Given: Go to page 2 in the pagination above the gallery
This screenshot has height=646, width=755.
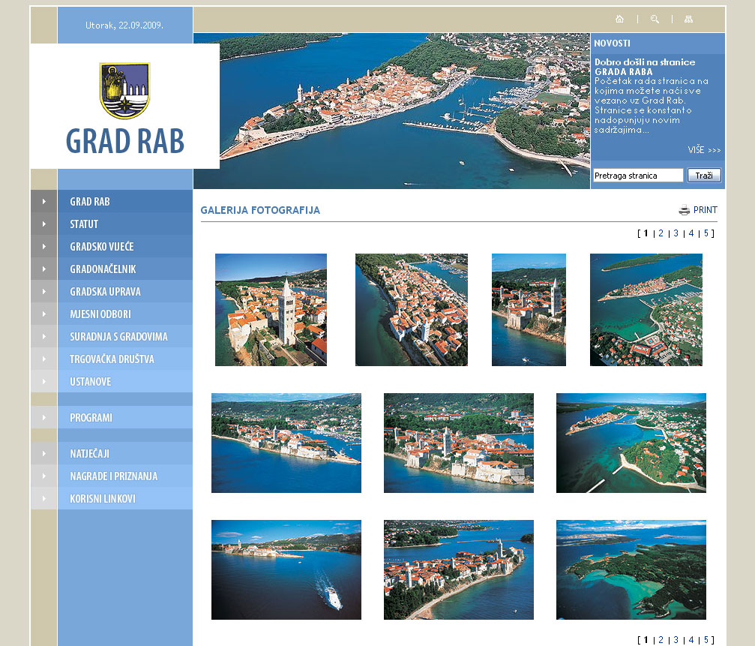Looking at the screenshot, I should click(x=661, y=233).
